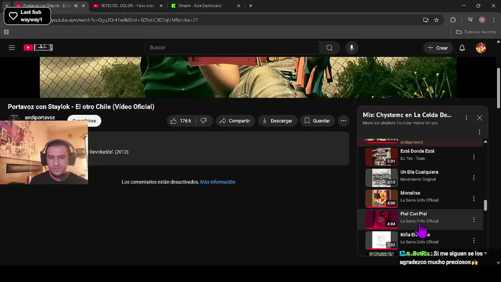Play Un Día Cualquiera thumbnail
Screen dimensions: 501x282
381,178
